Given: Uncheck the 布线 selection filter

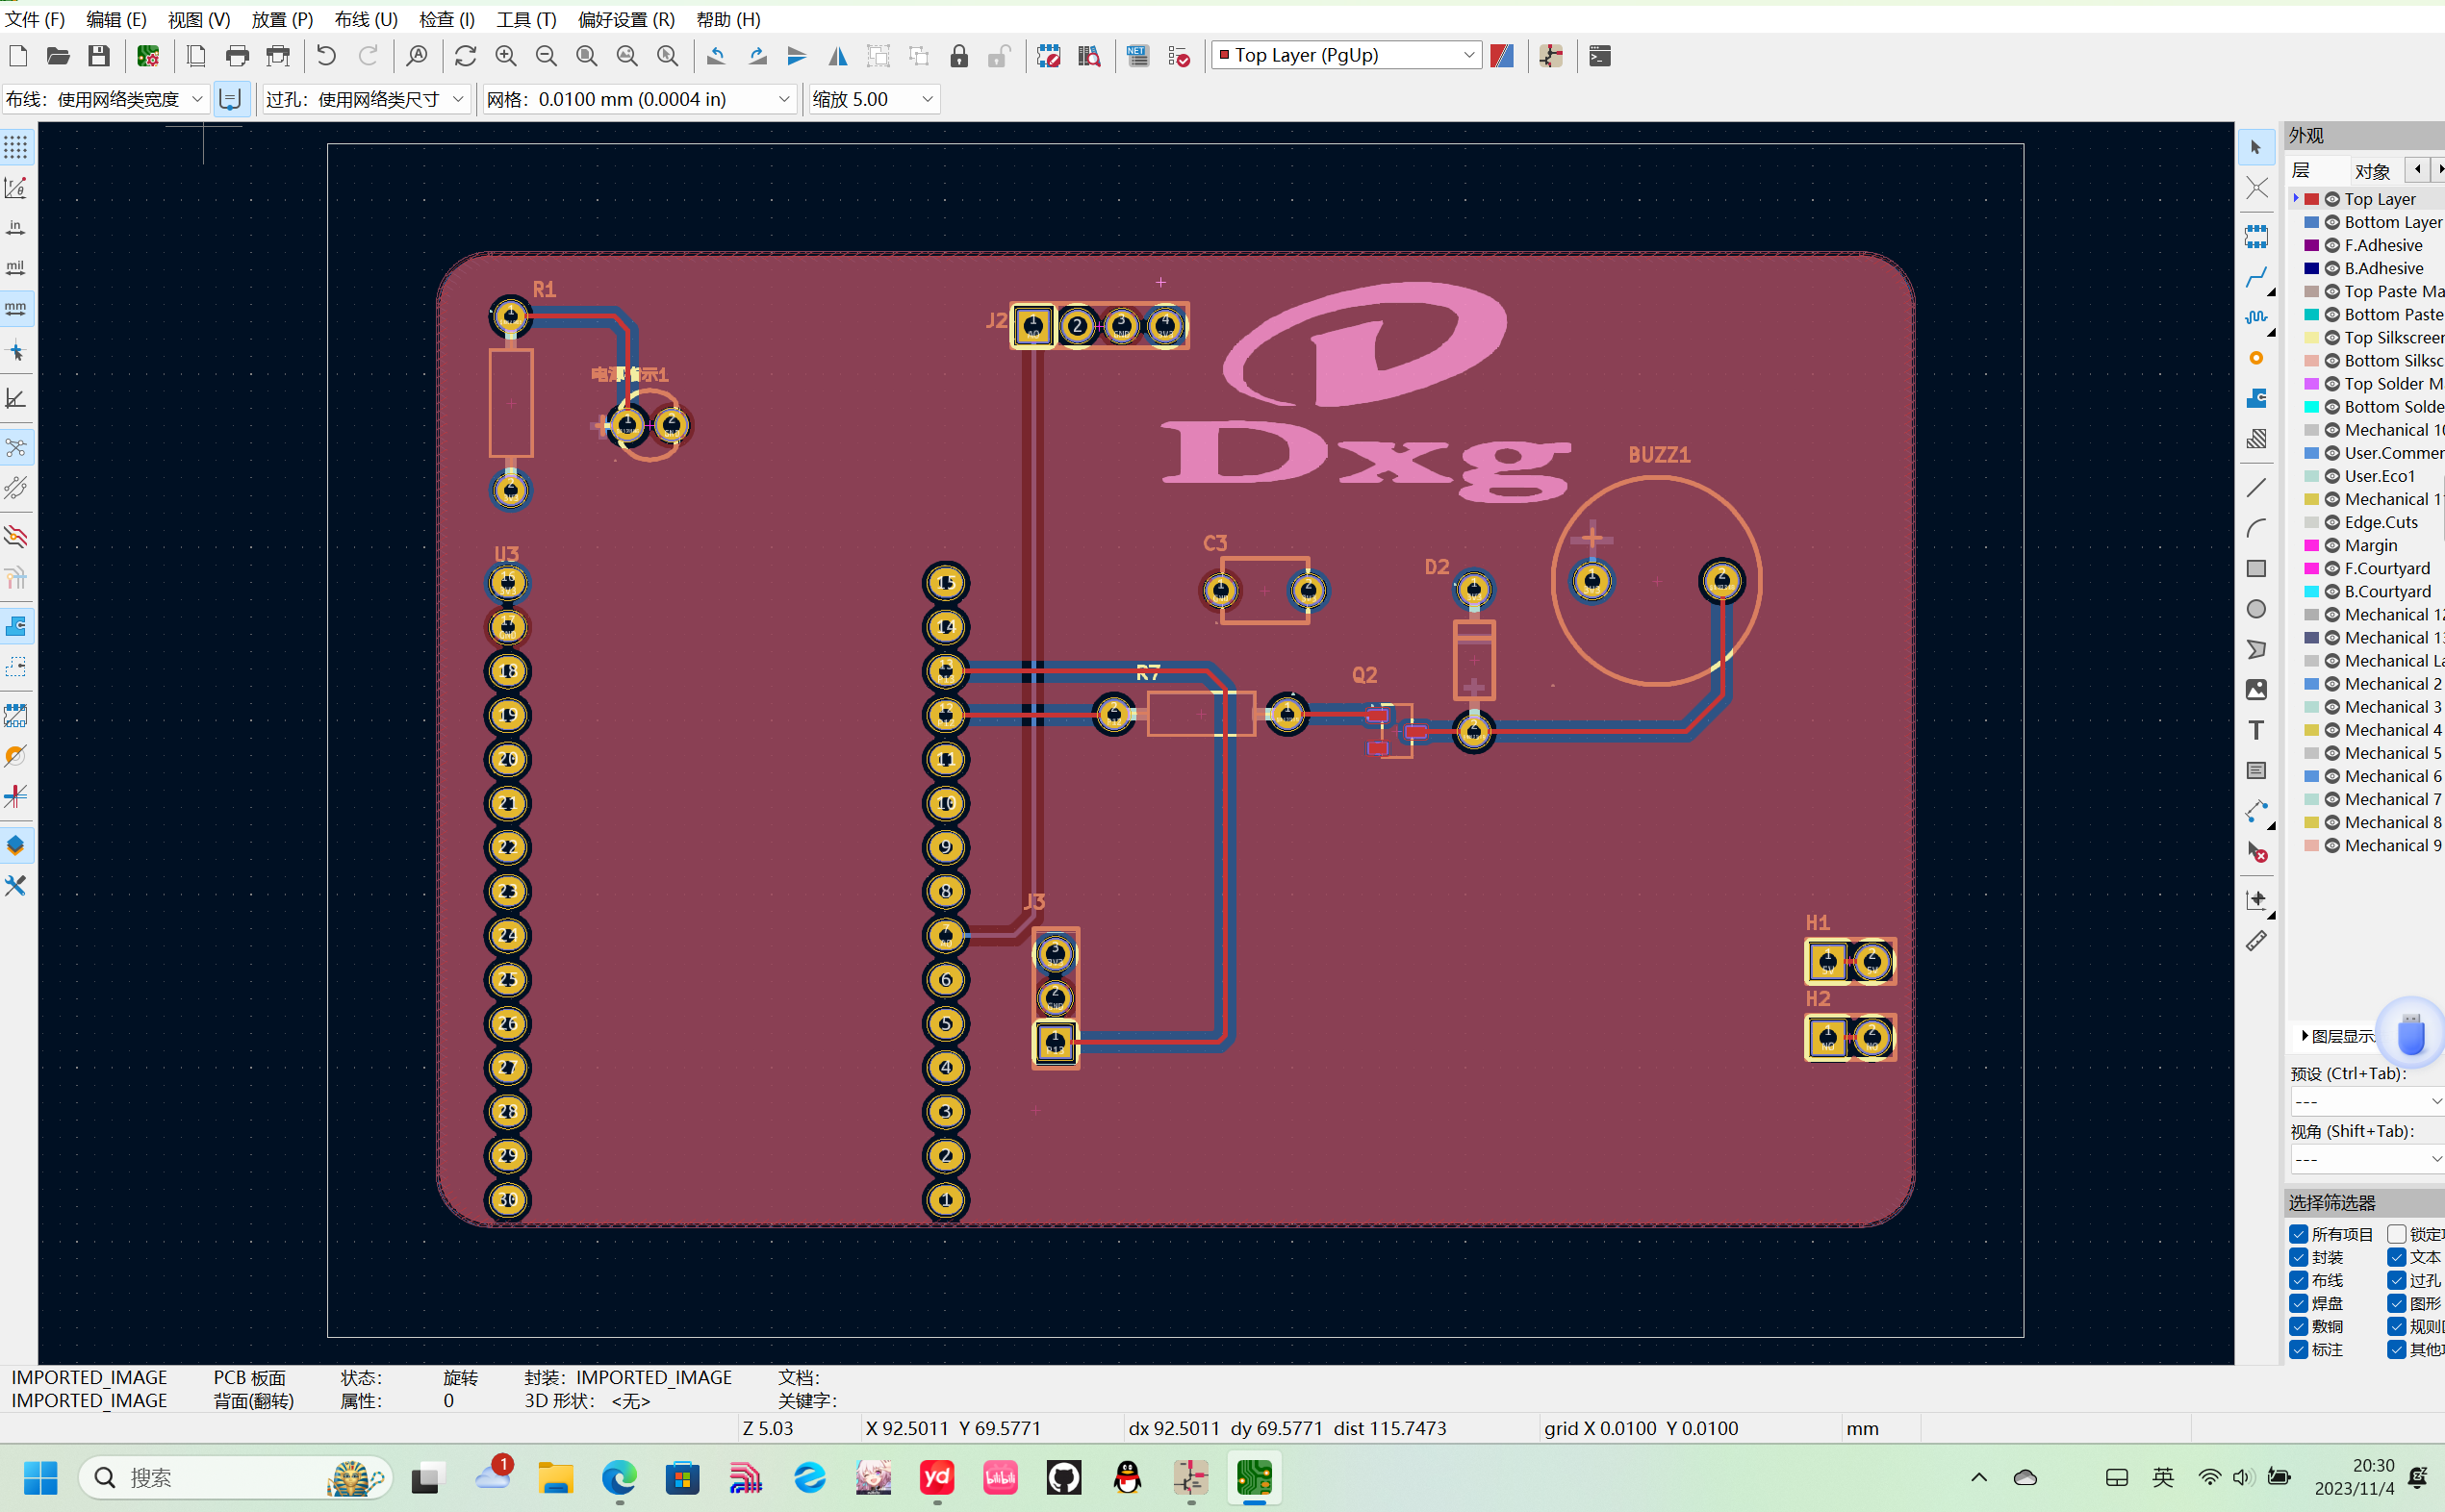Looking at the screenshot, I should point(2299,1280).
